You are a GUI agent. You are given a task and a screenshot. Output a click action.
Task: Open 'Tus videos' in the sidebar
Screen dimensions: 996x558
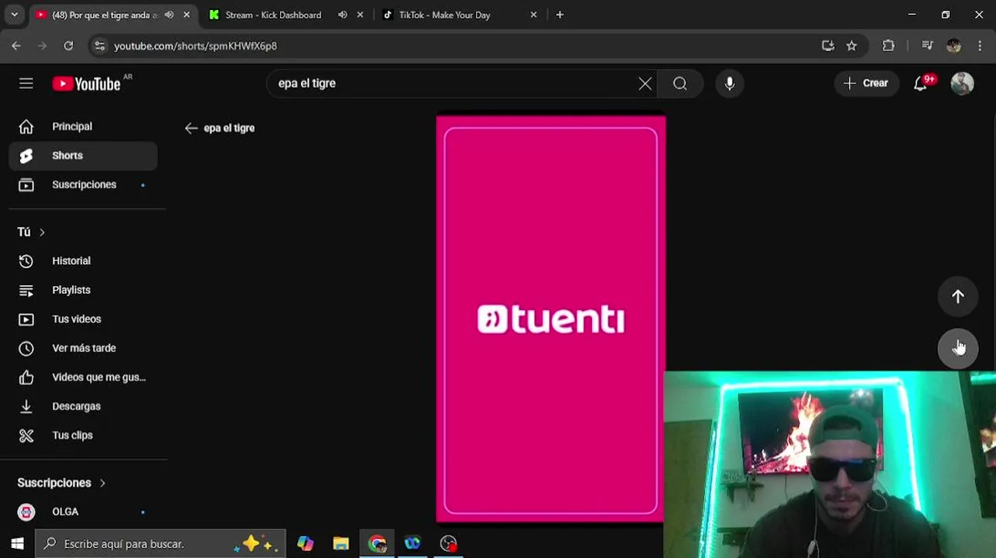tap(83, 319)
